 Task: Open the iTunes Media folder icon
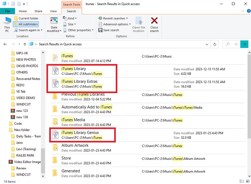(55, 122)
